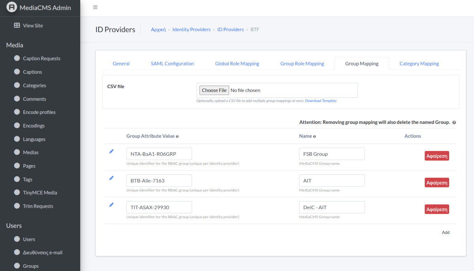Open the Category Mapping tab
This screenshot has width=474, height=271.
click(419, 63)
